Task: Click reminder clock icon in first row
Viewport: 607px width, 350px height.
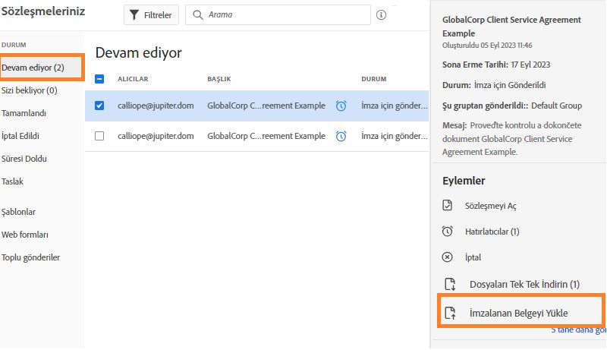Action: tap(341, 106)
